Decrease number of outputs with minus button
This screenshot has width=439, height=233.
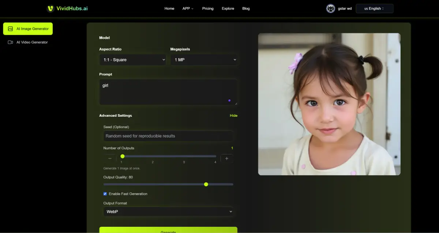tap(110, 159)
